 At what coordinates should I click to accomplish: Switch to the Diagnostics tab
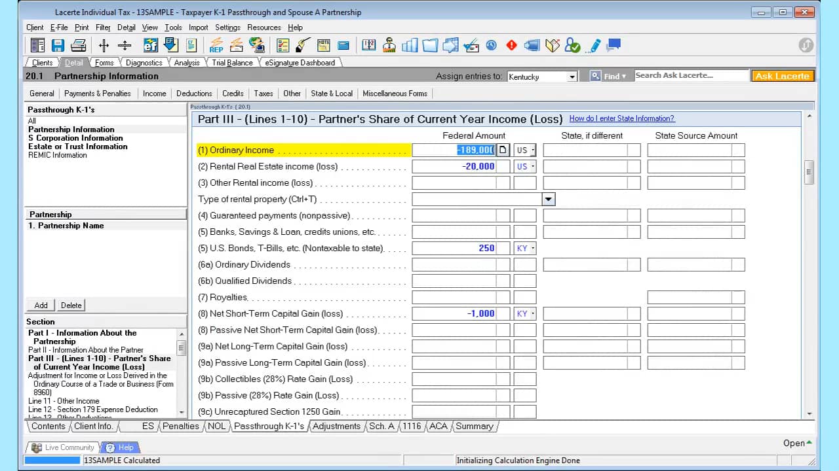(x=144, y=63)
